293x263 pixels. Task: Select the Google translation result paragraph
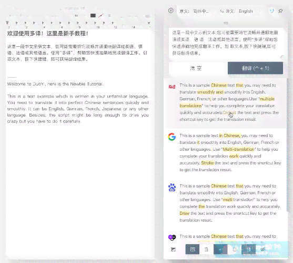(230, 153)
